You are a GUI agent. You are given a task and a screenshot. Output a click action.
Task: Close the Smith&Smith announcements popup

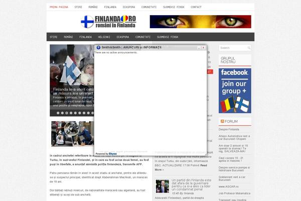(204, 47)
